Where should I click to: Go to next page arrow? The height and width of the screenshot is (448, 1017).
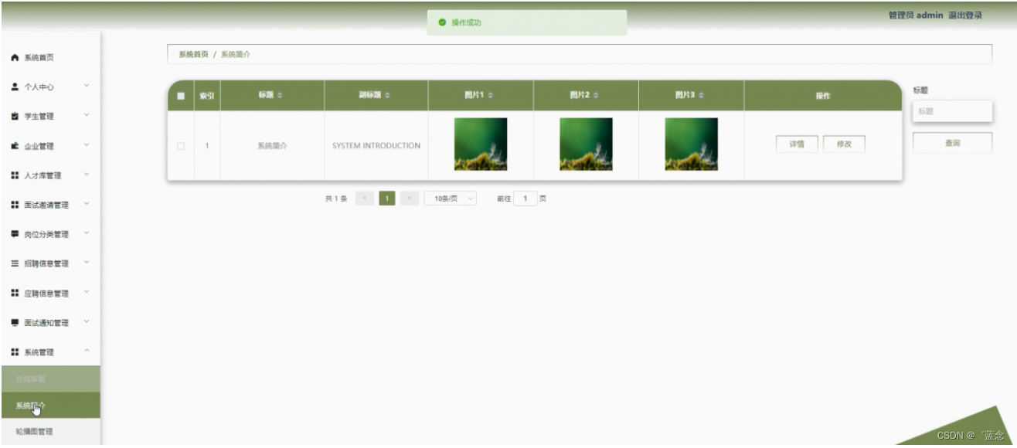pos(410,199)
